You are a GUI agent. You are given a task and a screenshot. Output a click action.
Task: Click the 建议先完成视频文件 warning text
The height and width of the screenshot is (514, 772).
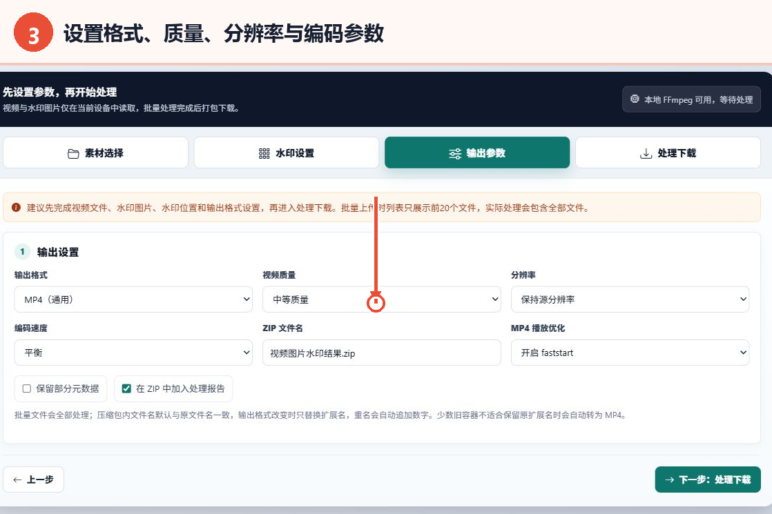pyautogui.click(x=308, y=208)
